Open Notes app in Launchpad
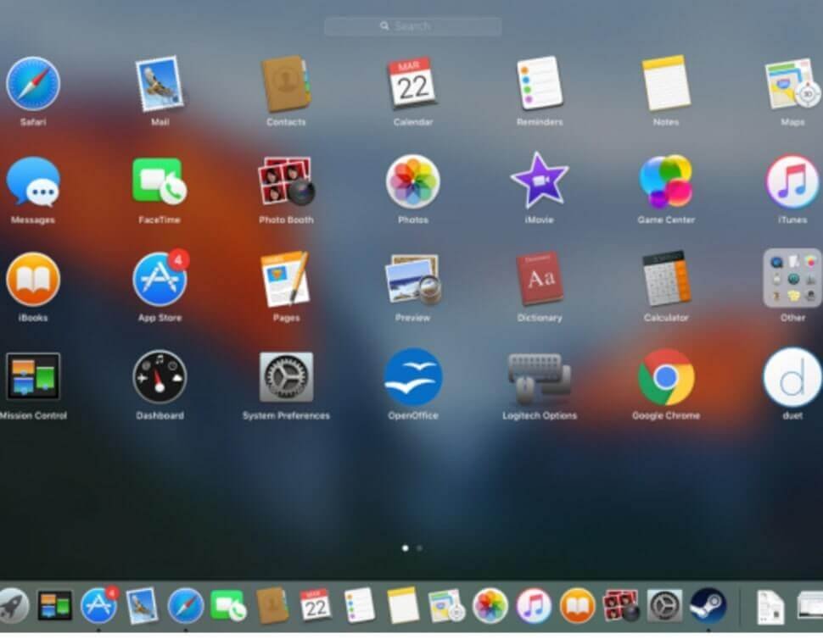This screenshot has width=823, height=639. [x=666, y=84]
